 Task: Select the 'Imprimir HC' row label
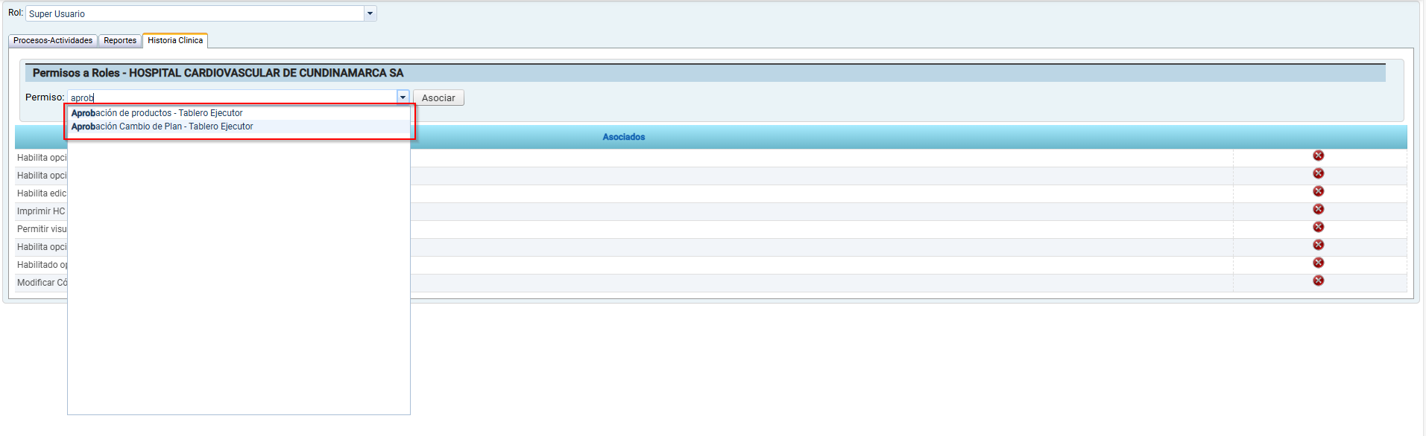tap(41, 211)
